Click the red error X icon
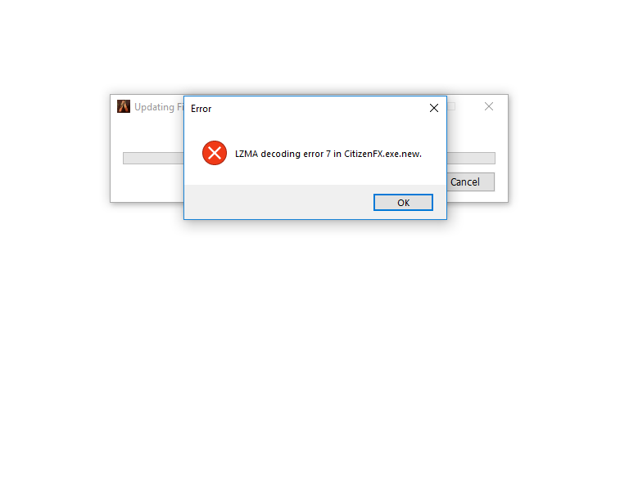Screen dimensions: 629x502 tap(215, 153)
